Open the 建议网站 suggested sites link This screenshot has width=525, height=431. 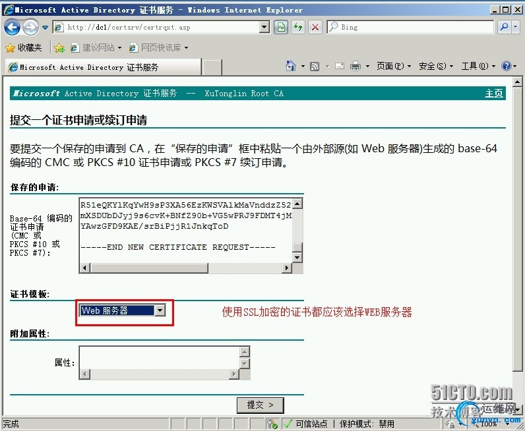[96, 48]
